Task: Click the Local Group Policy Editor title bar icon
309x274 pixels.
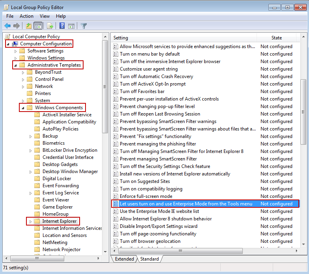Action: 6,7
